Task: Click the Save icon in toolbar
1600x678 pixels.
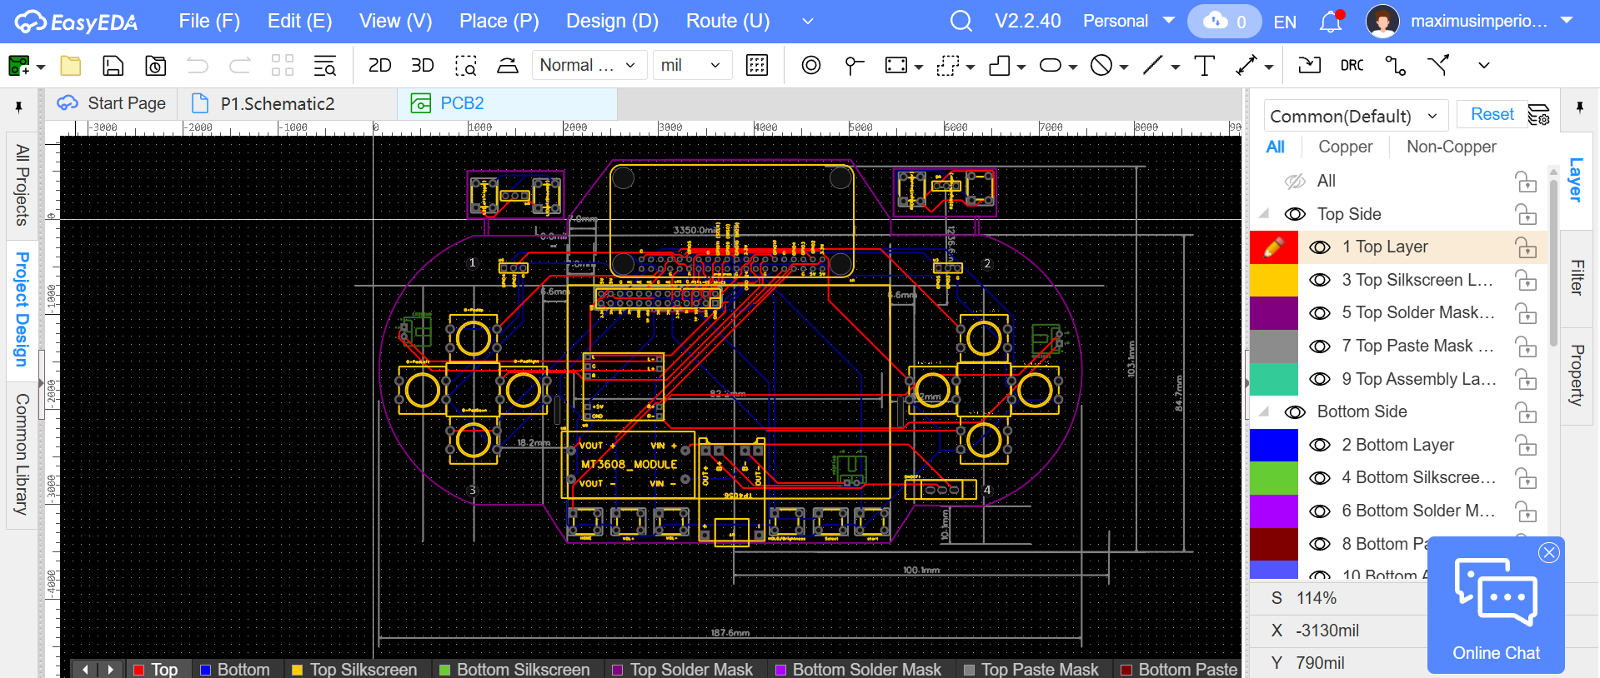Action: pyautogui.click(x=113, y=65)
